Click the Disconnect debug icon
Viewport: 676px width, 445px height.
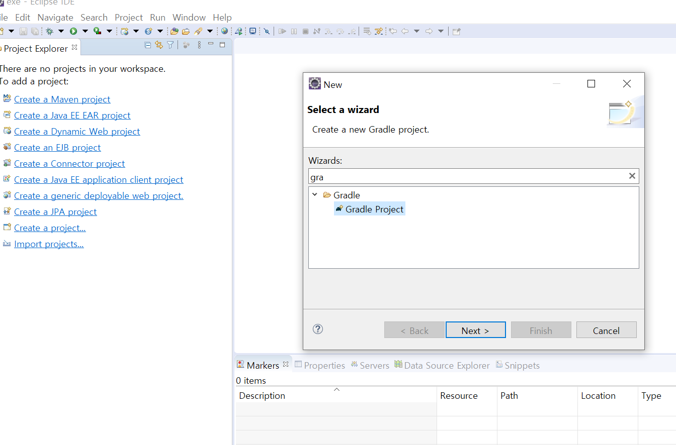click(316, 31)
